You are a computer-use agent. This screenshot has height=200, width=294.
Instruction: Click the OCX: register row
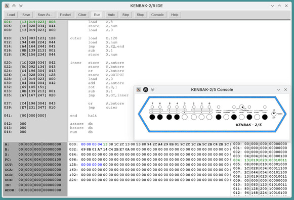click(33, 180)
